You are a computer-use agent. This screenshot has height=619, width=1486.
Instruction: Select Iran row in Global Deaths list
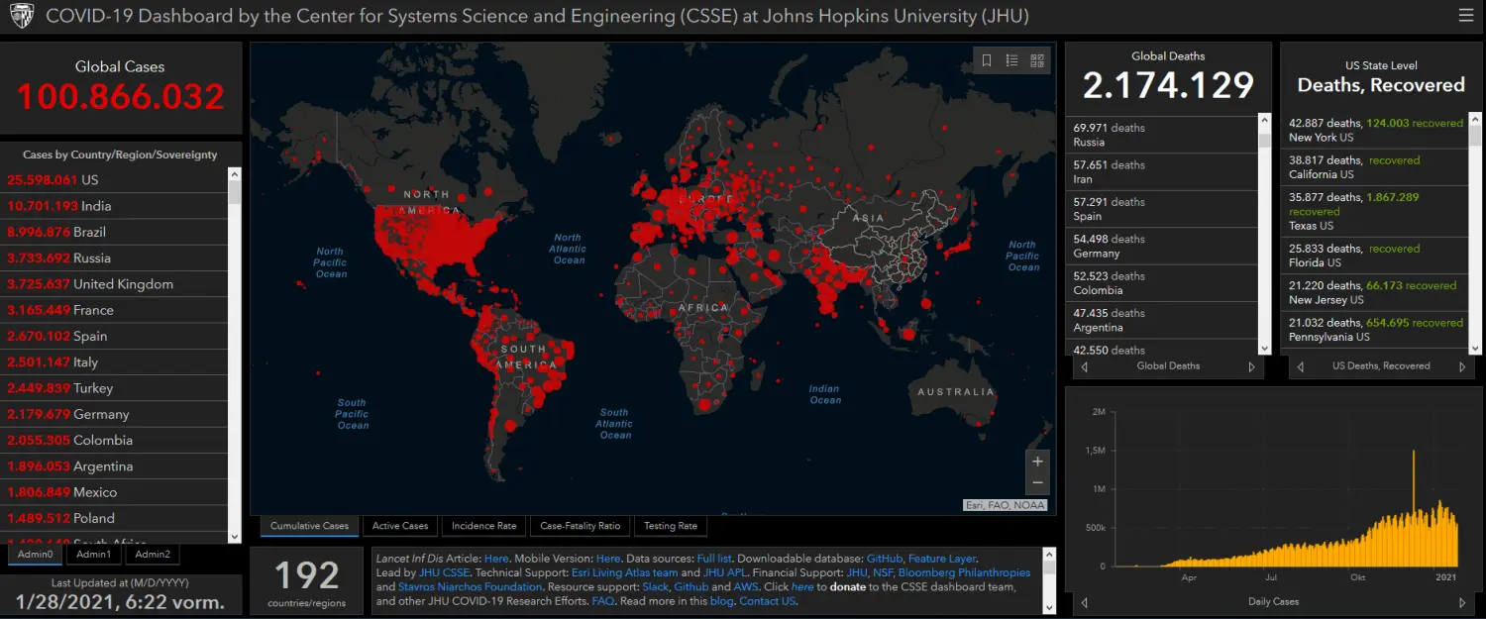tap(1162, 172)
